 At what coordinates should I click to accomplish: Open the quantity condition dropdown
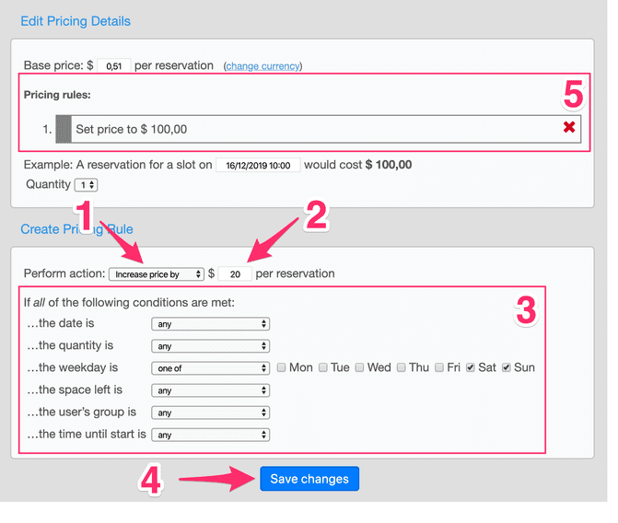[x=211, y=346]
